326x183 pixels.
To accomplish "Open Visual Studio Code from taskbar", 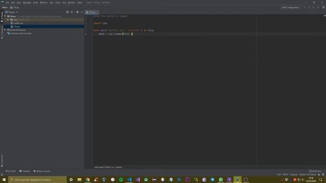I will point(129,179).
